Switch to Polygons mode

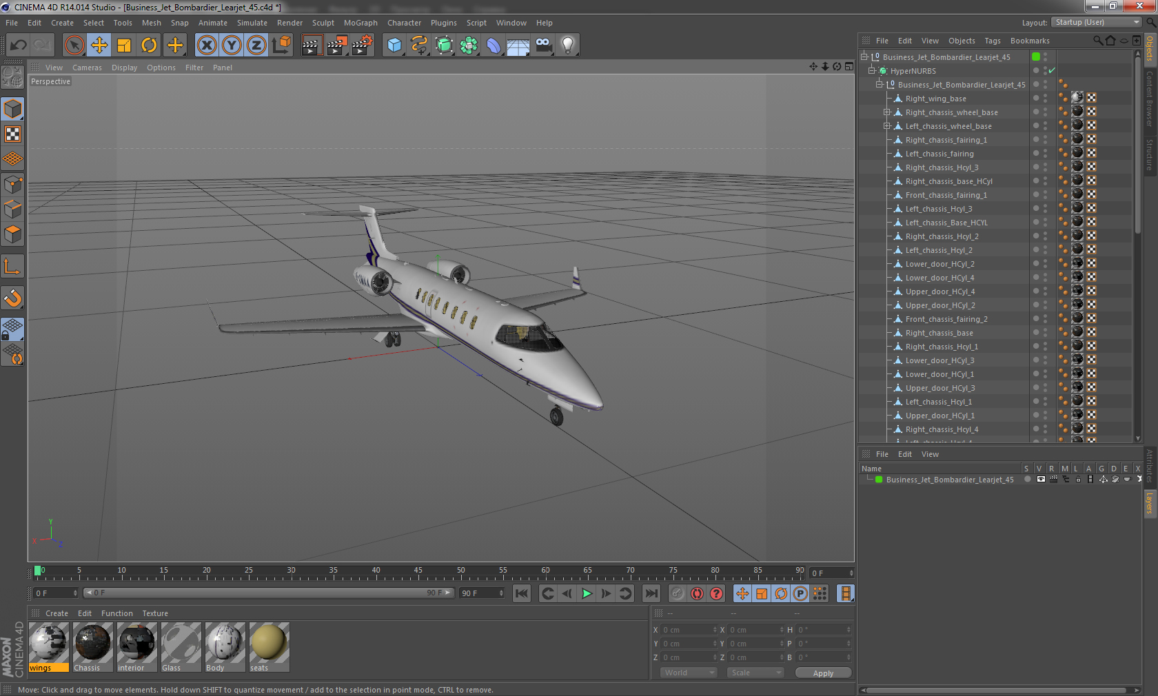[13, 234]
